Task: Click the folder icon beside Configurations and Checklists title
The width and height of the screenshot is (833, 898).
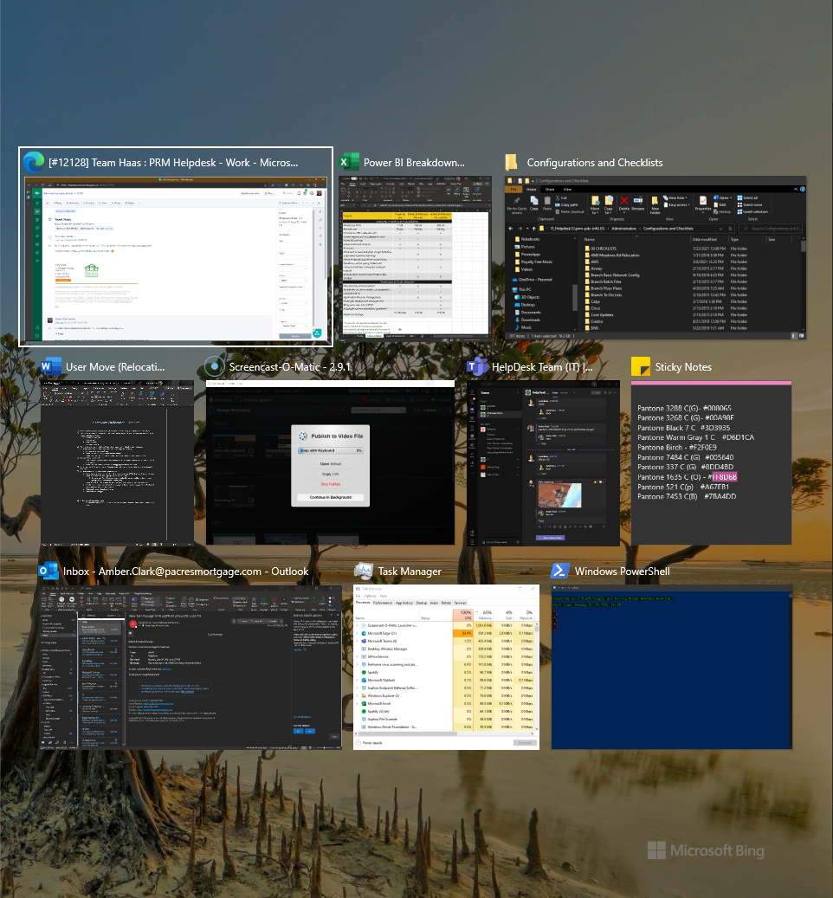Action: [x=511, y=163]
